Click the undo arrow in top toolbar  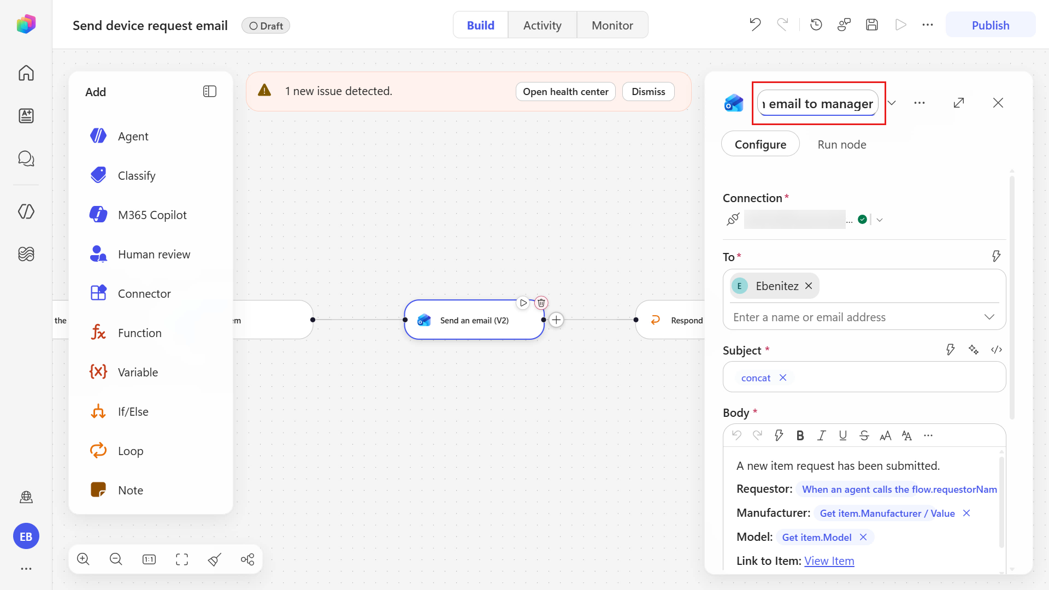(x=755, y=25)
